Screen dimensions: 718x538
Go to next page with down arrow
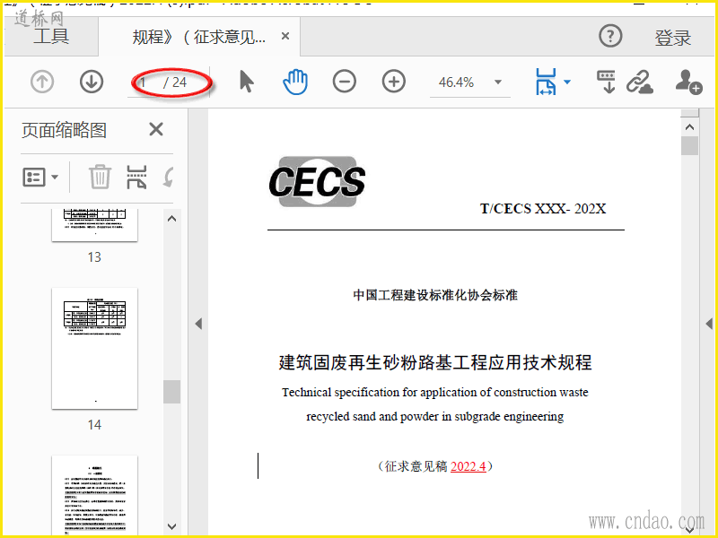click(x=92, y=82)
